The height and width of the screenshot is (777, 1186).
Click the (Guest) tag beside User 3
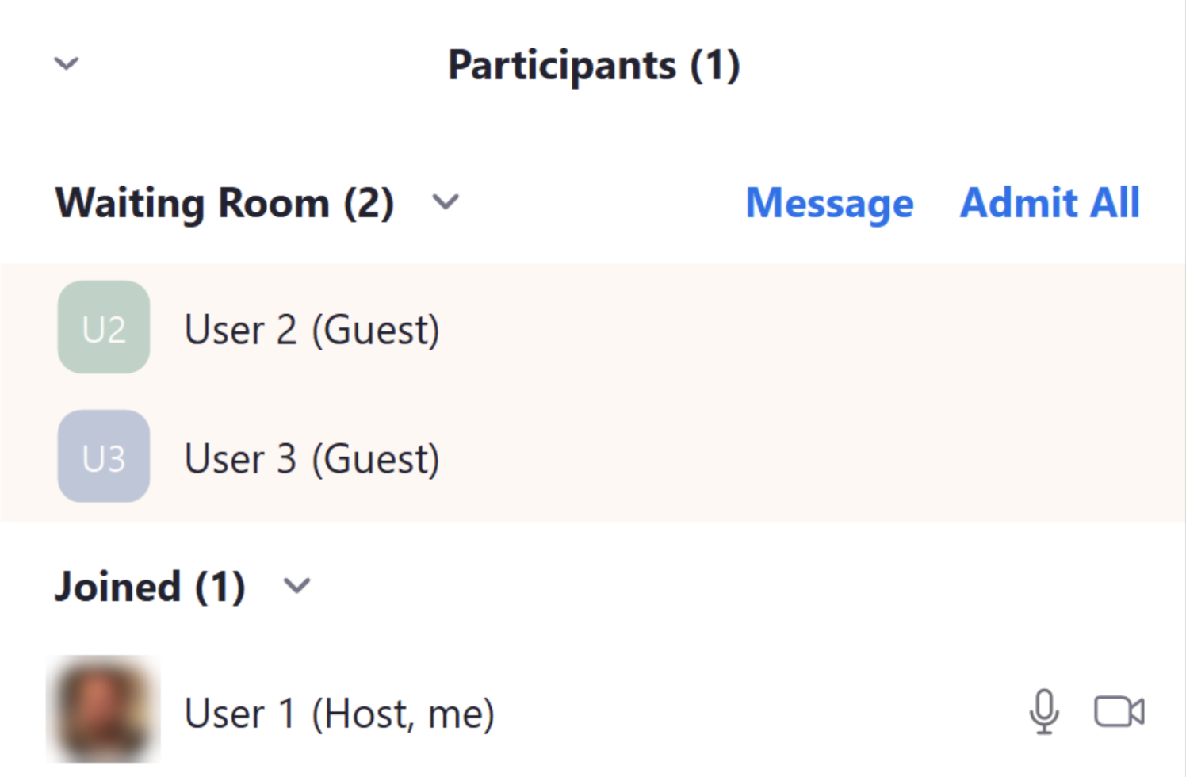(376, 459)
